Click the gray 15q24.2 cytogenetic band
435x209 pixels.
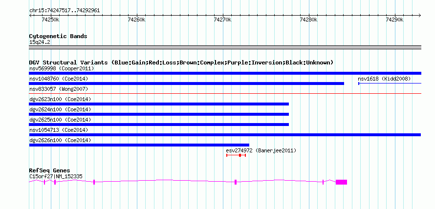point(225,47)
